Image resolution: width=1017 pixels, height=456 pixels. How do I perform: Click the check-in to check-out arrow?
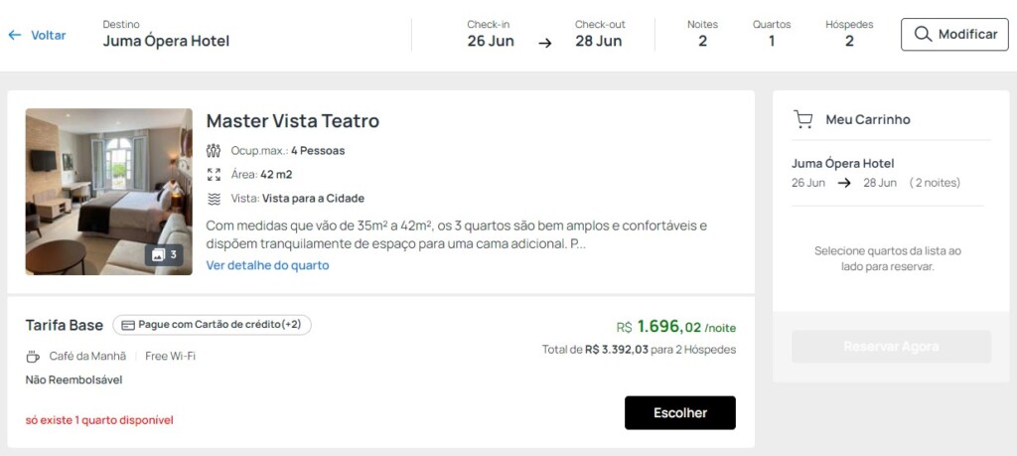[545, 42]
